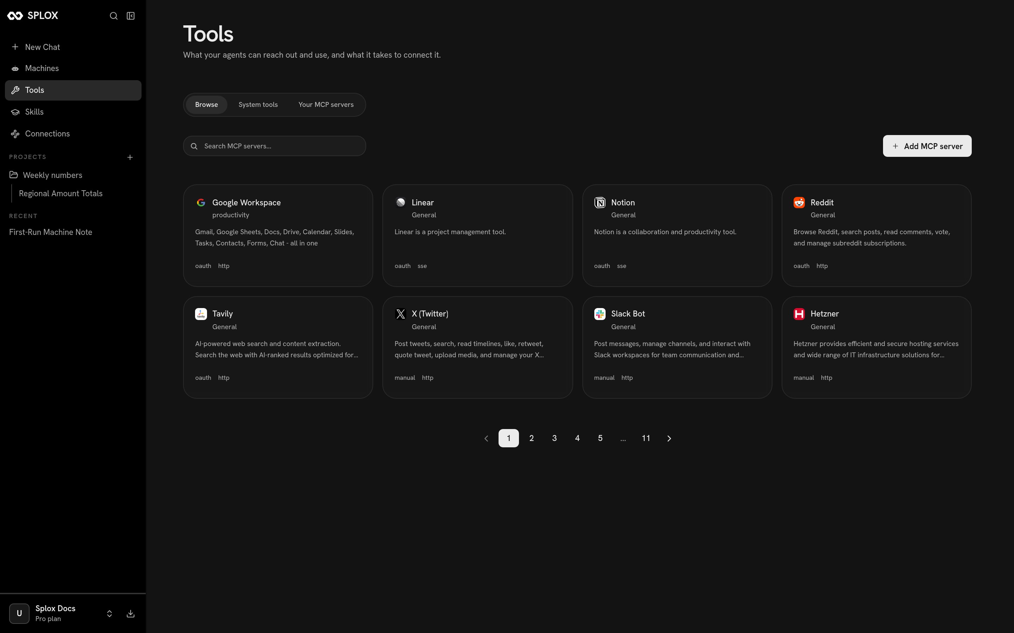
Task: Click the oauth tag on Notion card
Action: tap(602, 266)
